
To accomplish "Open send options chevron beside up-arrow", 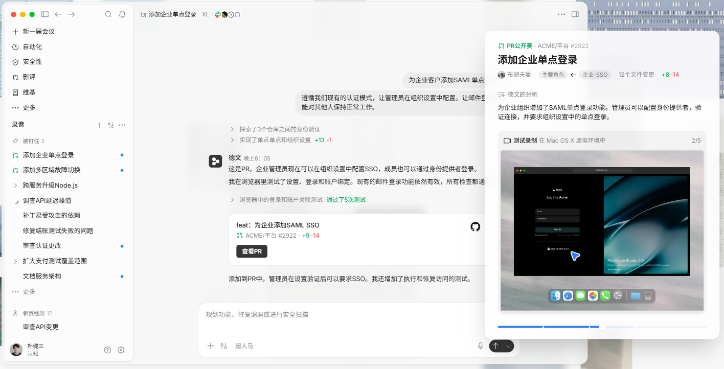I will tap(508, 346).
